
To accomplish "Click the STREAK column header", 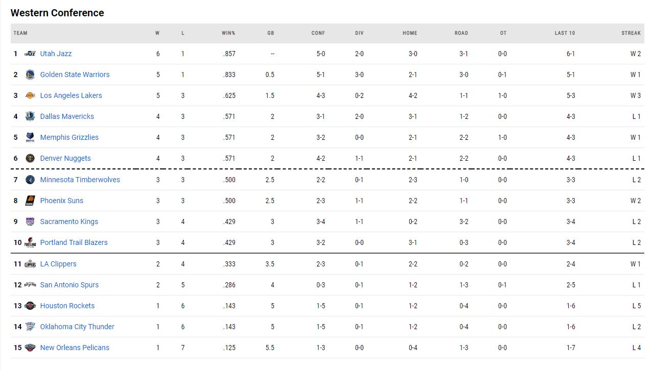I will pyautogui.click(x=631, y=33).
